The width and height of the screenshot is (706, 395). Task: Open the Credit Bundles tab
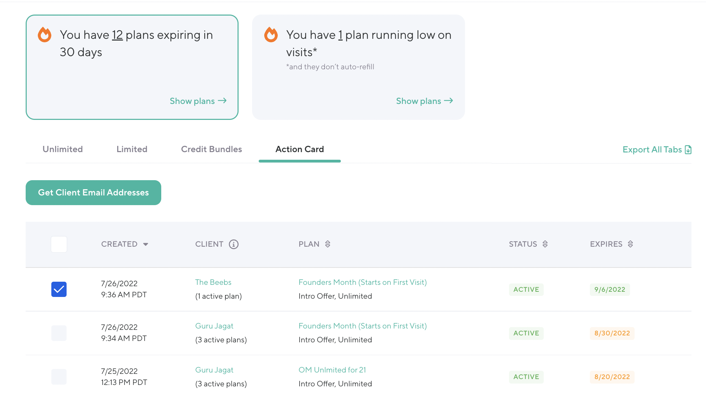pos(211,149)
